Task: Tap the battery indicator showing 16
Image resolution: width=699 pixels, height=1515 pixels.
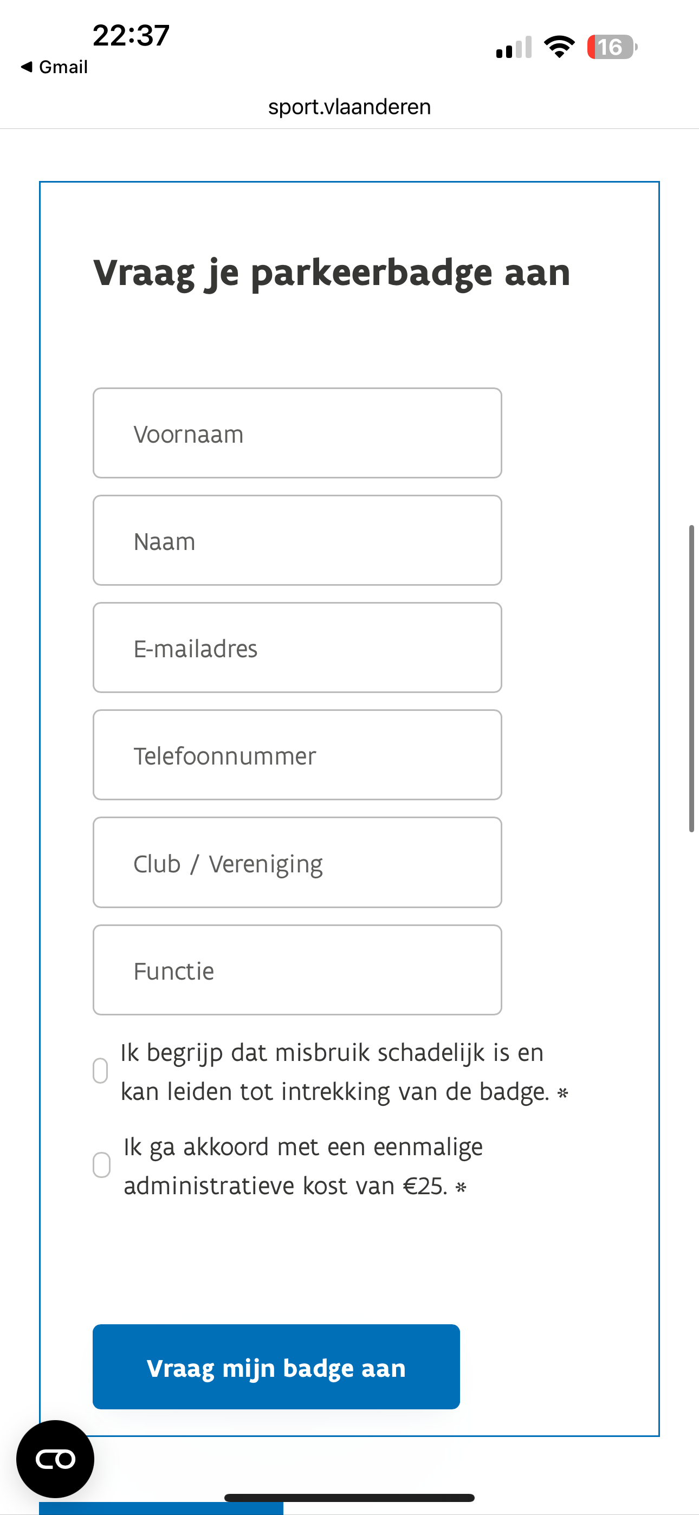Action: coord(611,47)
